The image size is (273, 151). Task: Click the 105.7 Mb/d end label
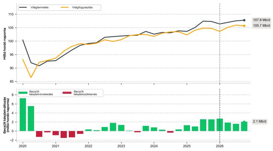[x=261, y=26]
